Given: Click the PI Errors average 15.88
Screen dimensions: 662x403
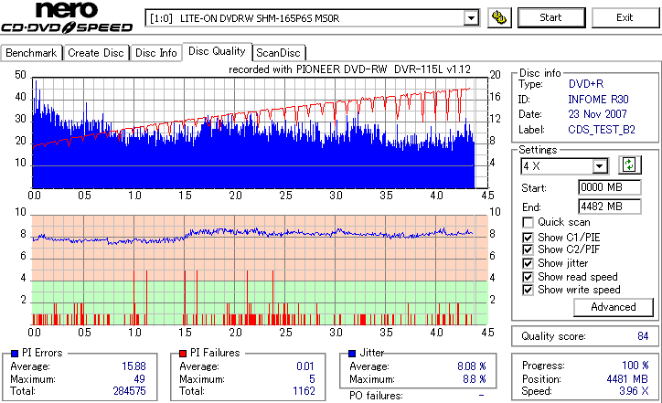Looking at the screenshot, I should pyautogui.click(x=133, y=366).
